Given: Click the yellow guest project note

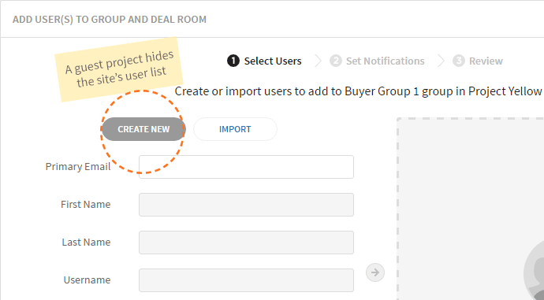Looking at the screenshot, I should [119, 69].
